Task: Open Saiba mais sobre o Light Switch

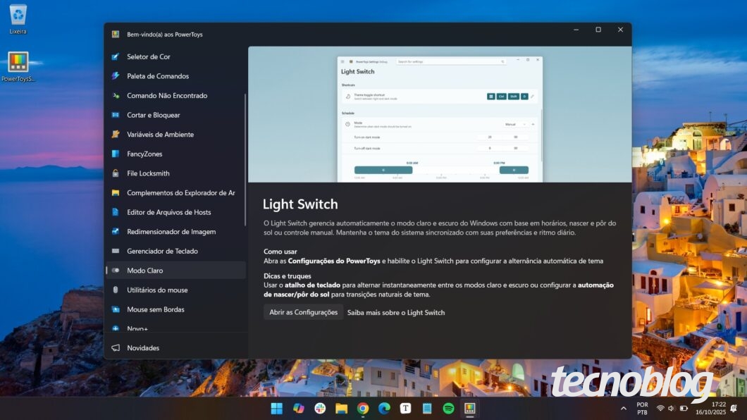Action: pos(397,312)
